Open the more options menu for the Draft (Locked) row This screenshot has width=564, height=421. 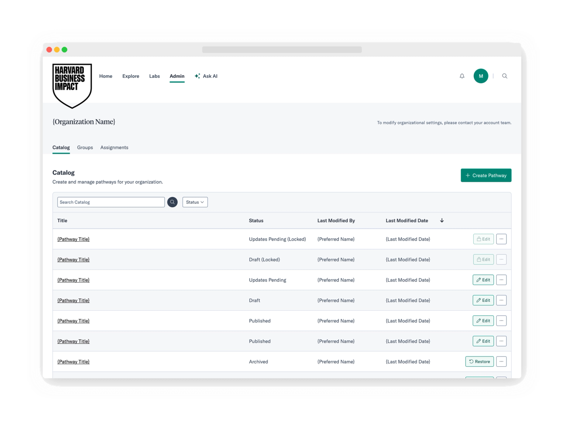tap(501, 260)
